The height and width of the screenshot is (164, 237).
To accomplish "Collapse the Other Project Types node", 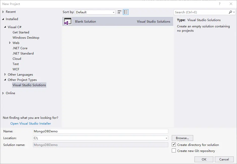I will (5, 80).
